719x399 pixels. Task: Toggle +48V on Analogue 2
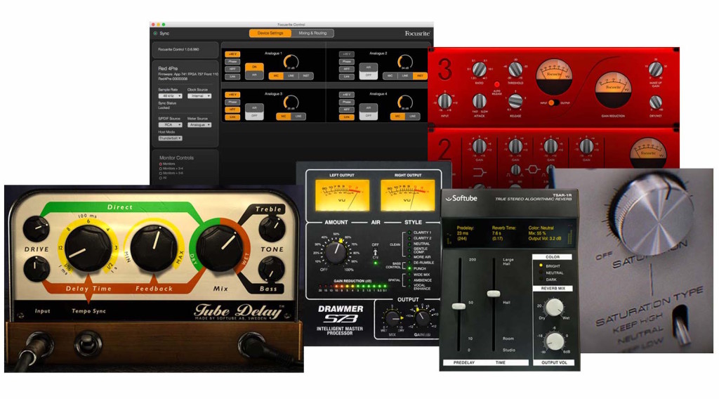pos(347,54)
